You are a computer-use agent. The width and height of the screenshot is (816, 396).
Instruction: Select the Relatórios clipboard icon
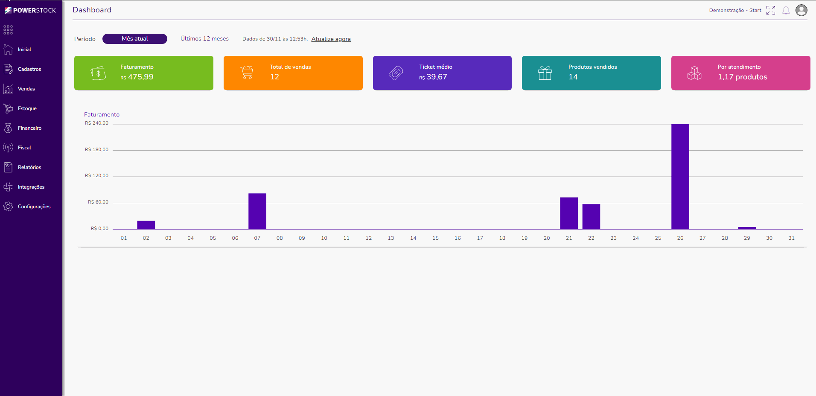(x=8, y=167)
